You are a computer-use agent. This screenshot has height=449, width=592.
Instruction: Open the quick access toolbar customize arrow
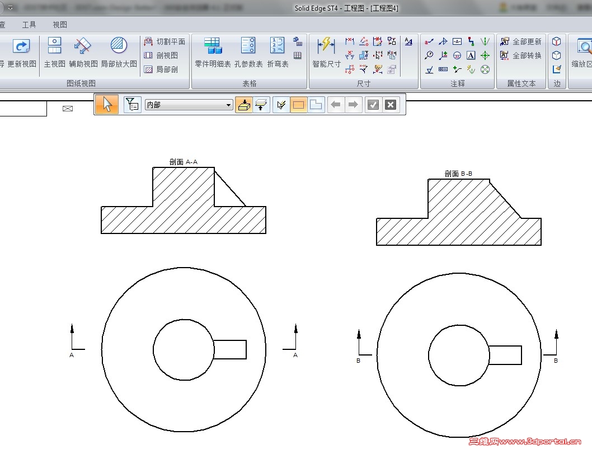pos(10,7)
